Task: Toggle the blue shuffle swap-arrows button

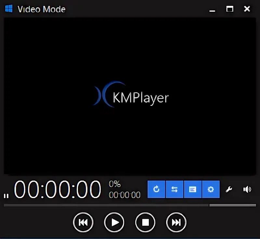Action: 175,189
